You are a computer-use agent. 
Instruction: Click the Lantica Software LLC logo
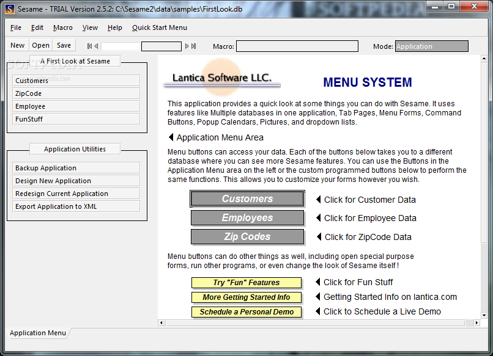[221, 77]
